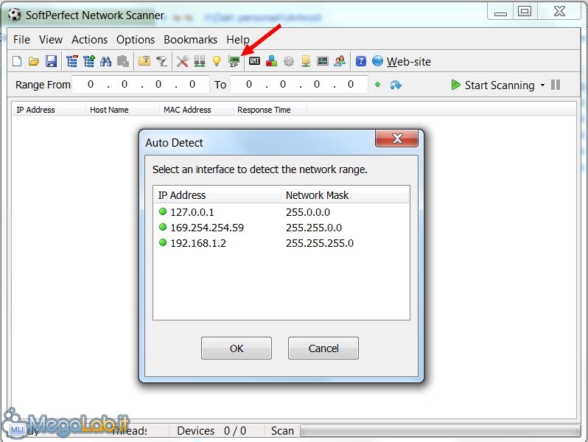Click network mask 255.0.0.0 cell
This screenshot has height=442, width=588.
pos(308,212)
